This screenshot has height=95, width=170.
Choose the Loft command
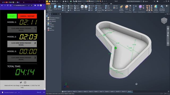64,8
